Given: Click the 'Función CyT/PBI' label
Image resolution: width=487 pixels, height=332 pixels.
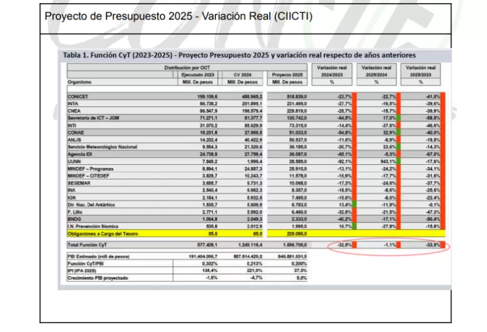Looking at the screenshot, I should (86, 263).
